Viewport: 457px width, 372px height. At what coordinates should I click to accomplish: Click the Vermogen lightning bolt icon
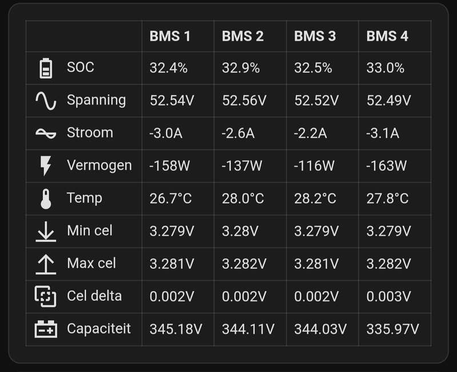[46, 166]
